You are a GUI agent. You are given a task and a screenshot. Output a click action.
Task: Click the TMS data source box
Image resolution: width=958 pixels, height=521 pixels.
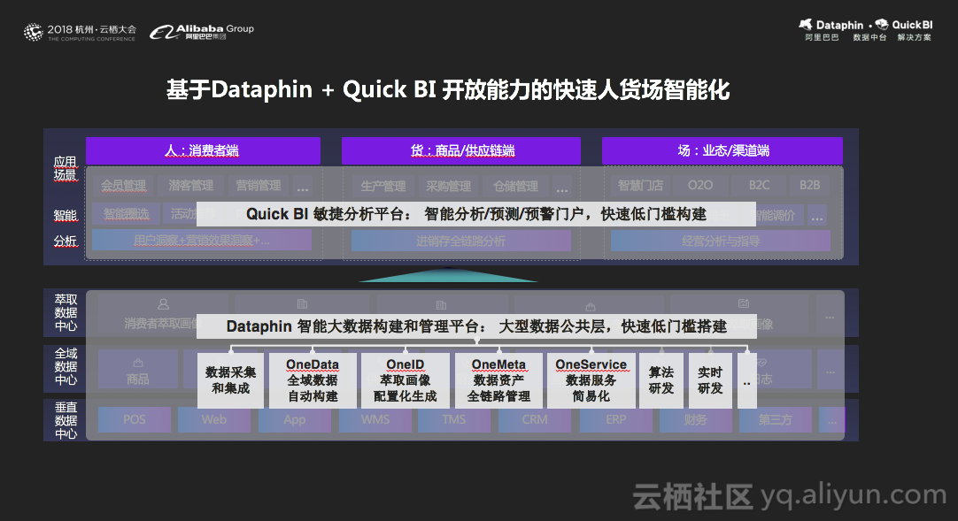tap(454, 420)
